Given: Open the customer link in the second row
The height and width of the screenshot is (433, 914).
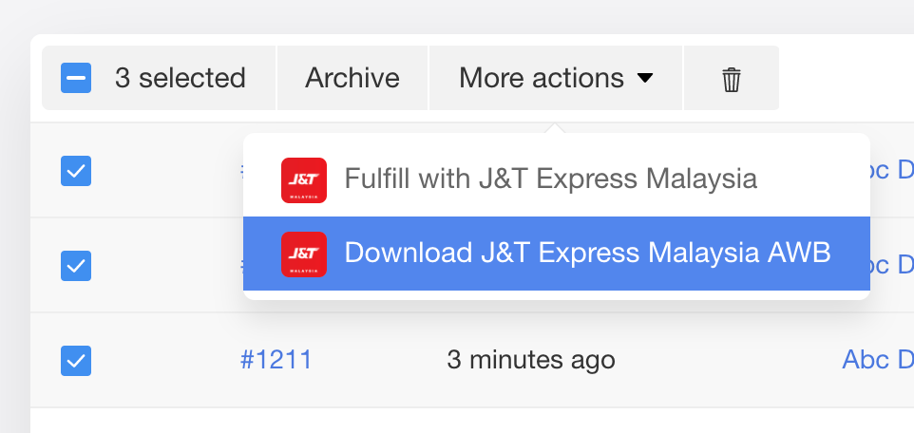Looking at the screenshot, I should pyautogui.click(x=892, y=265).
